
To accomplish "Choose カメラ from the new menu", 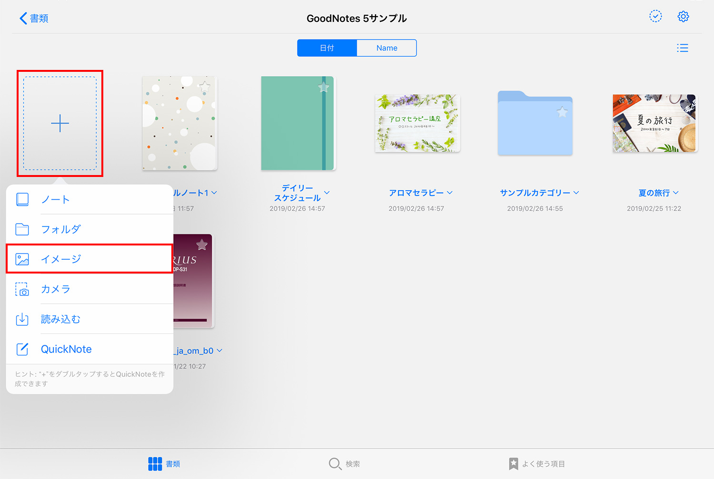I will point(90,289).
